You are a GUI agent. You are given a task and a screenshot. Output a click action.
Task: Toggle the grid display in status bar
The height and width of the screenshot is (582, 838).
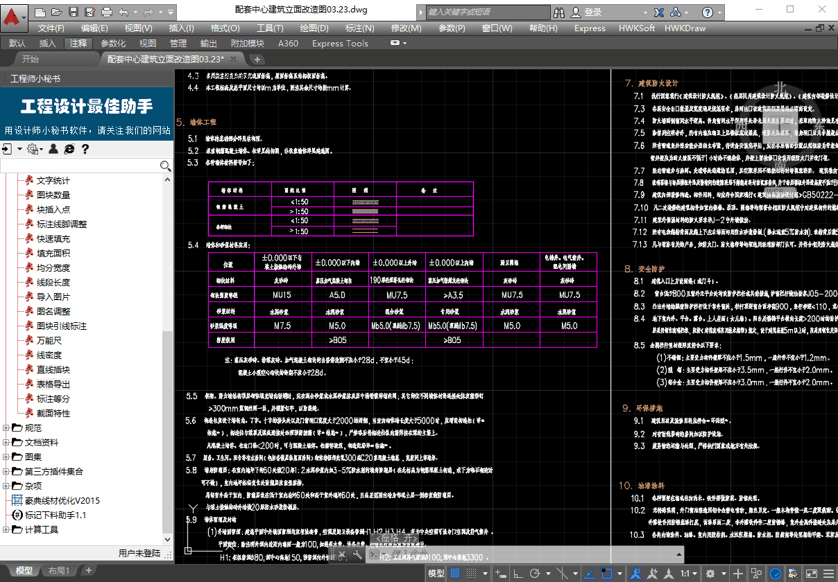456,574
